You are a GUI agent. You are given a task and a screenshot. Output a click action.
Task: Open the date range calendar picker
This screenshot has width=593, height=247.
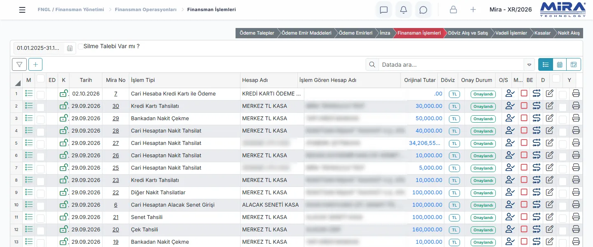click(70, 48)
